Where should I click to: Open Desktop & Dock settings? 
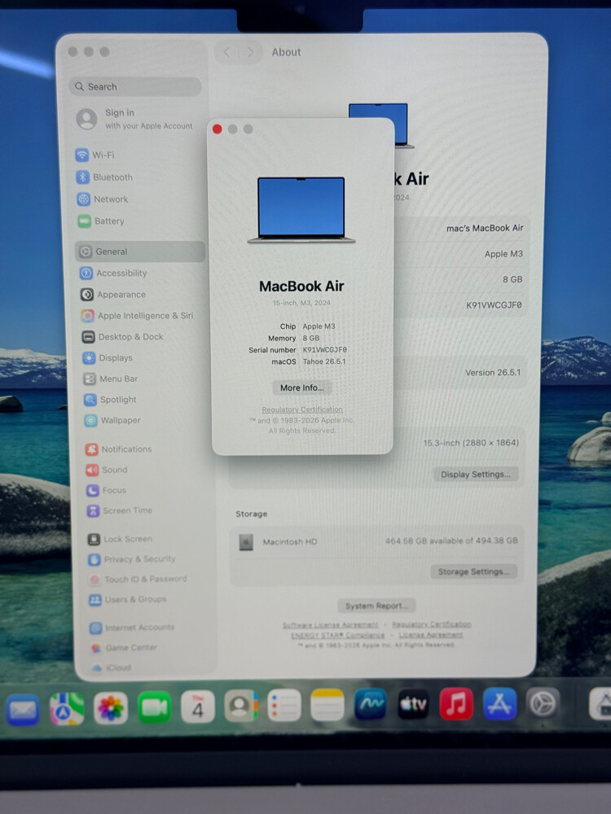[123, 337]
